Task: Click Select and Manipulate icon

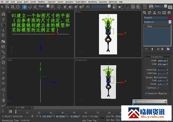Action: (59, 7)
